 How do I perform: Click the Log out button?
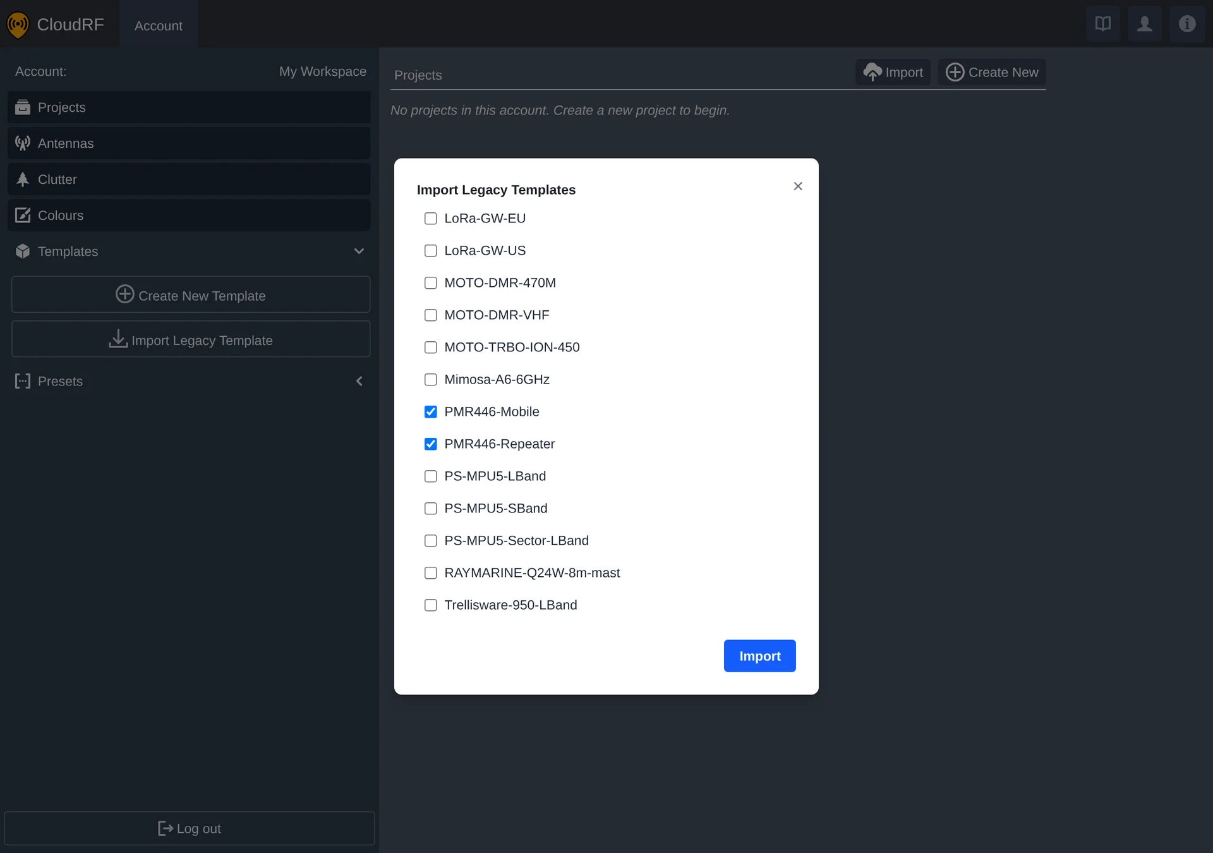coord(190,828)
